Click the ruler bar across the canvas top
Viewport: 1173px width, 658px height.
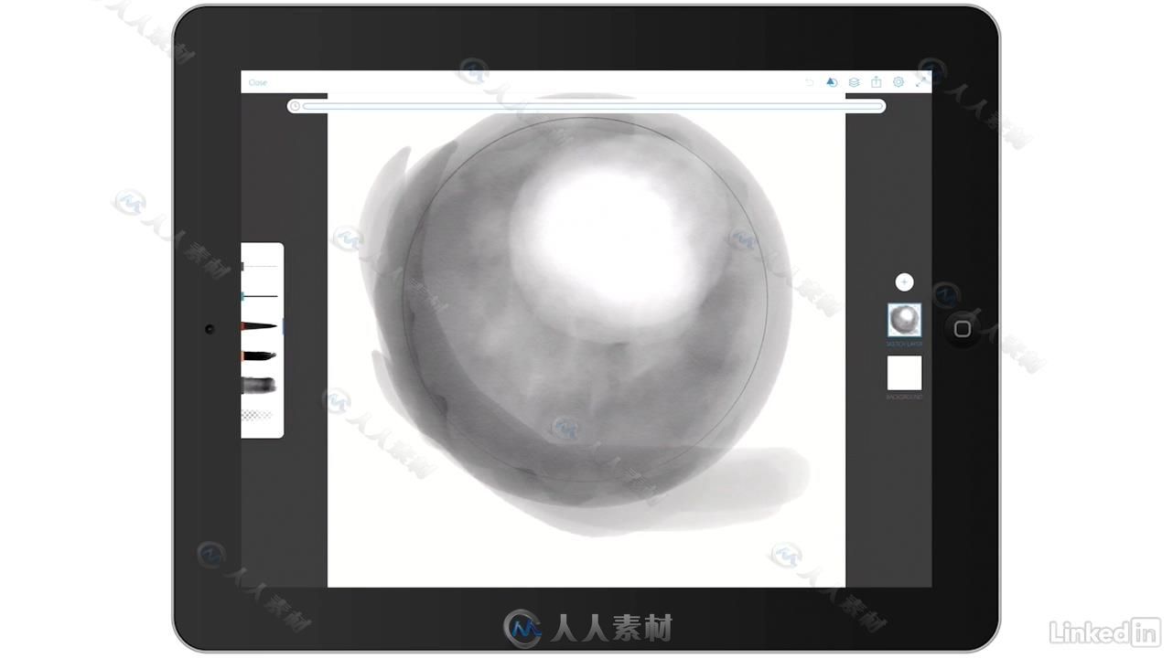coord(586,106)
